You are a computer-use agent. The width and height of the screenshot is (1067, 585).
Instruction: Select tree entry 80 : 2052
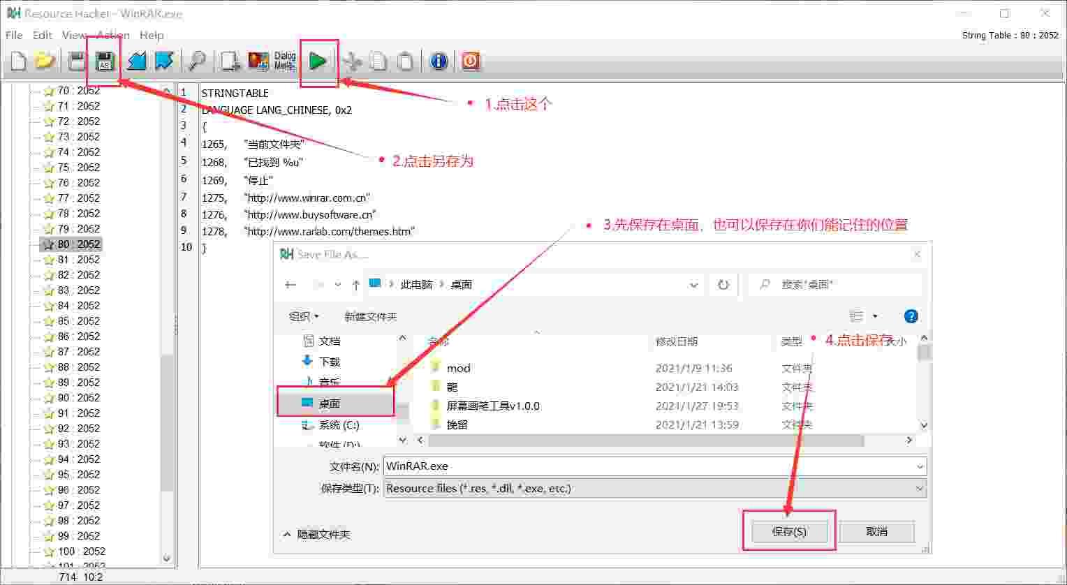click(x=78, y=244)
